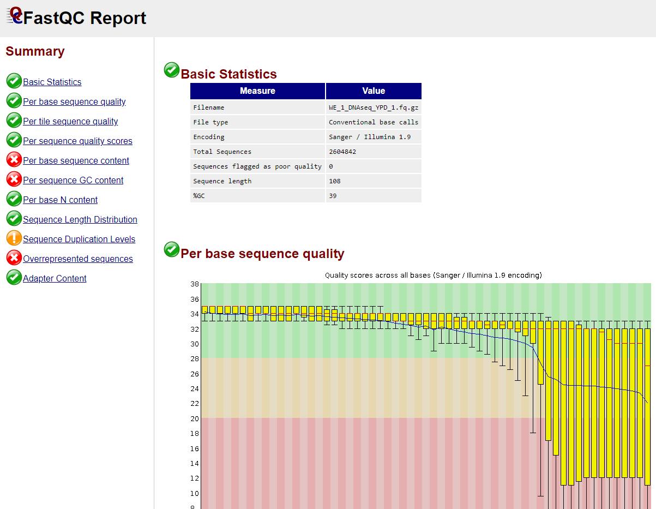Click the green tick next to Per tile sequence quality
Image resolution: width=656 pixels, height=509 pixels.
coord(14,120)
